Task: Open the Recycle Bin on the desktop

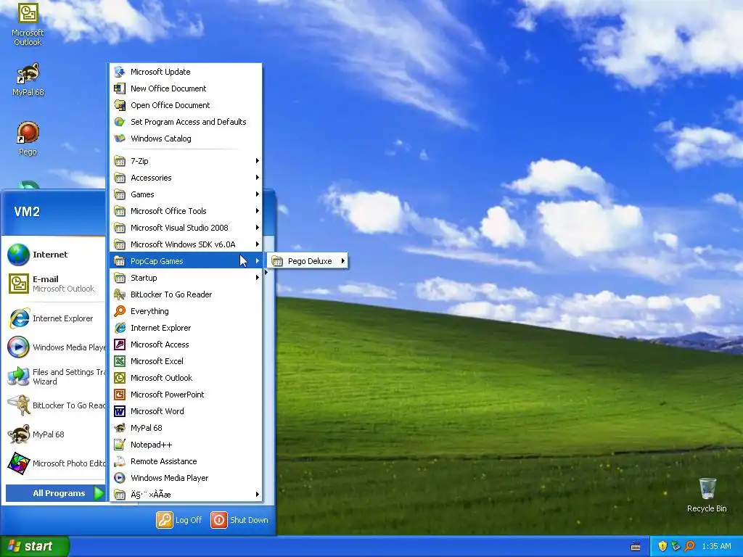Action: click(707, 495)
